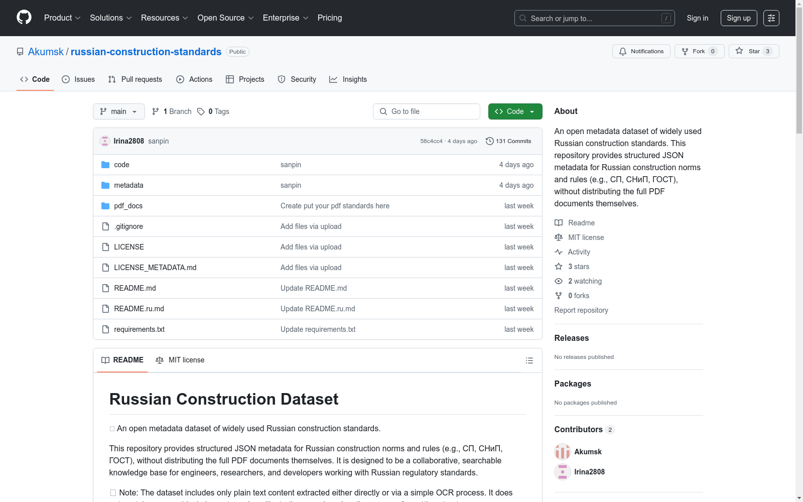Open 'Create put your pdf standards here' commit
803x502 pixels.
pos(335,206)
